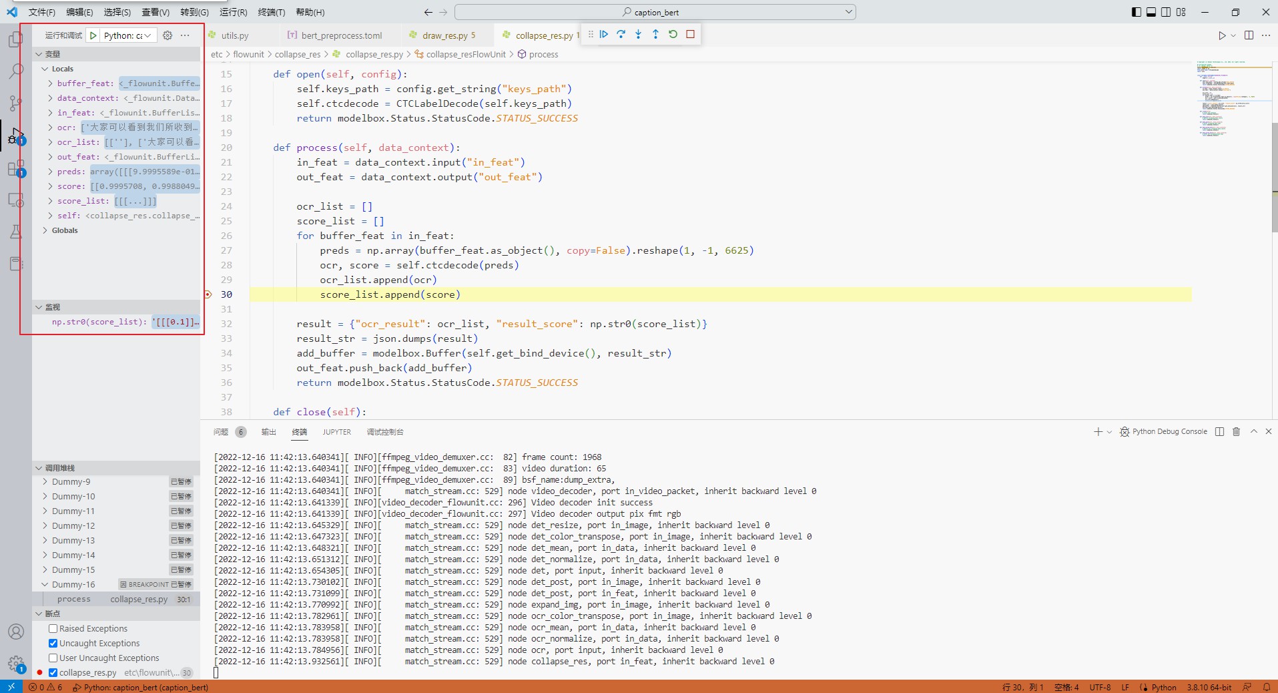Click the Python interpreter version in the status bar
This screenshot has height=693, width=1278.
[1209, 687]
